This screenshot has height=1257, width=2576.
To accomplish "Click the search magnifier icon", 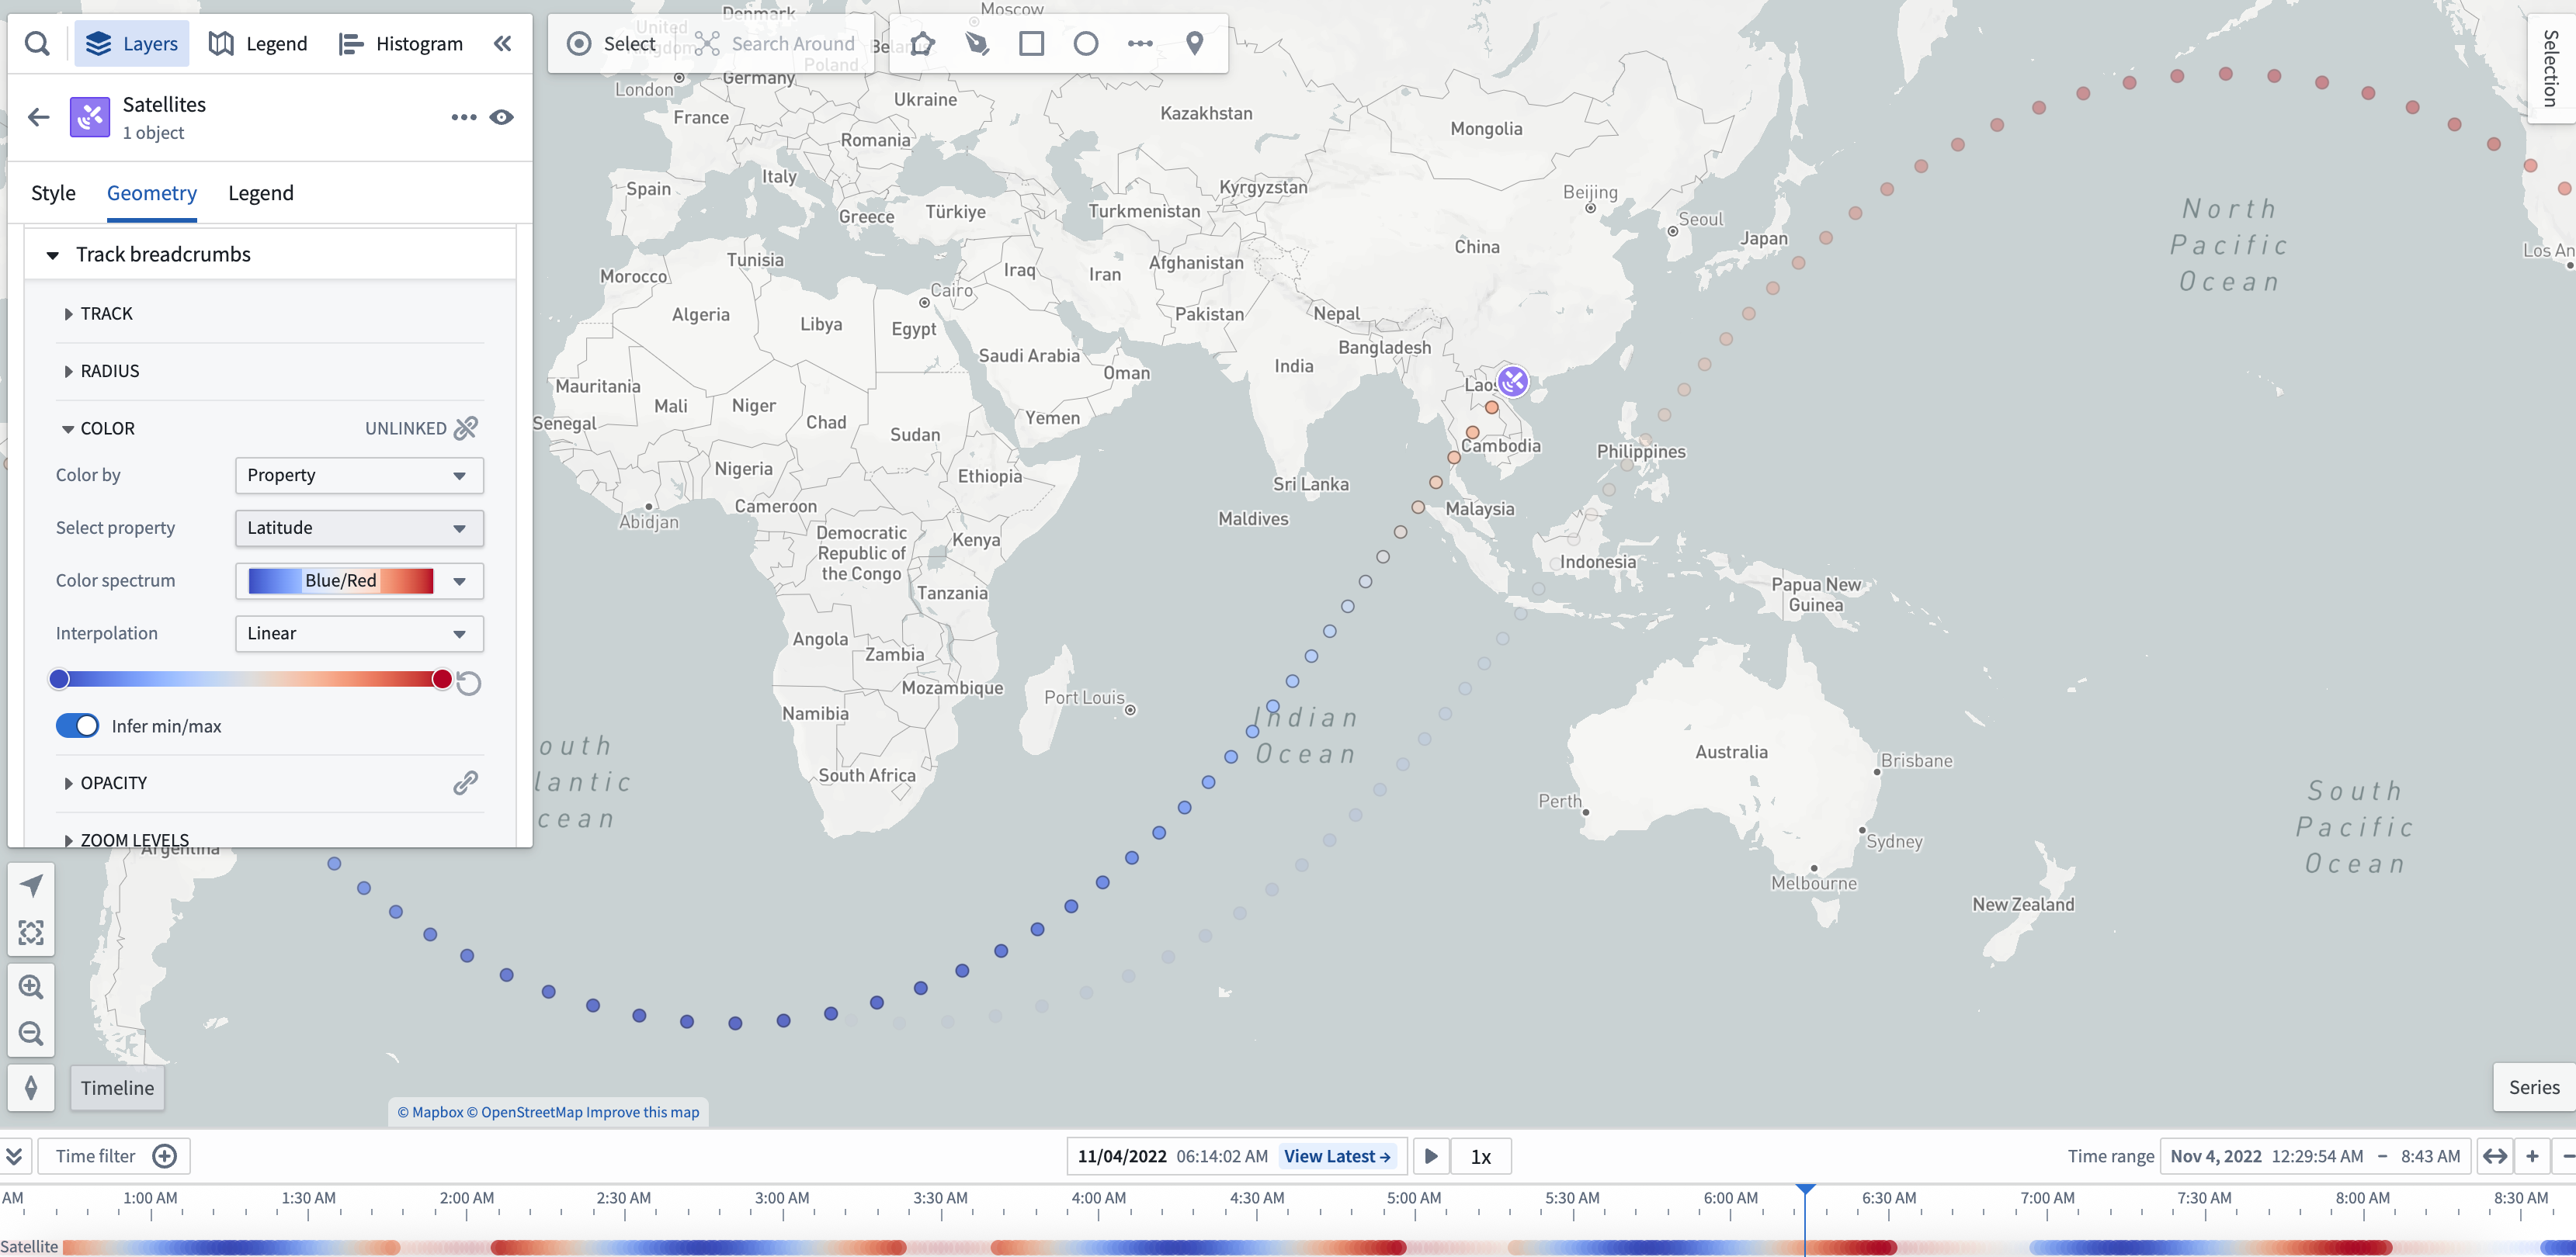I will 37,43.
